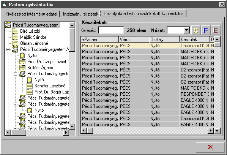Select Soltész Ágnes in the tree
This screenshot has height=155, width=227.
coord(40,68)
